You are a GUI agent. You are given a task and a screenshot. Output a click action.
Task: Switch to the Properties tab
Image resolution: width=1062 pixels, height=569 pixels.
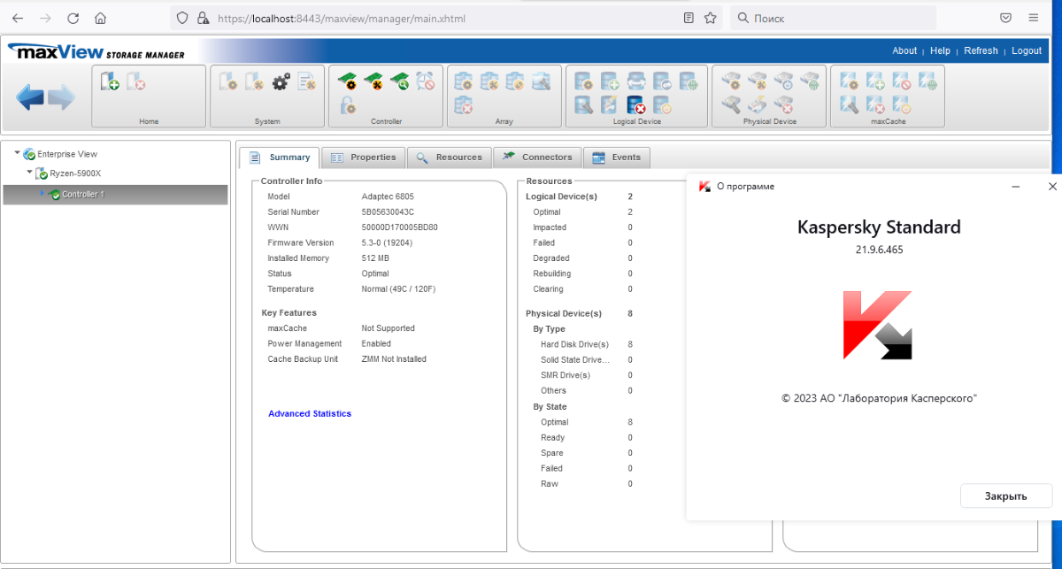(x=363, y=158)
